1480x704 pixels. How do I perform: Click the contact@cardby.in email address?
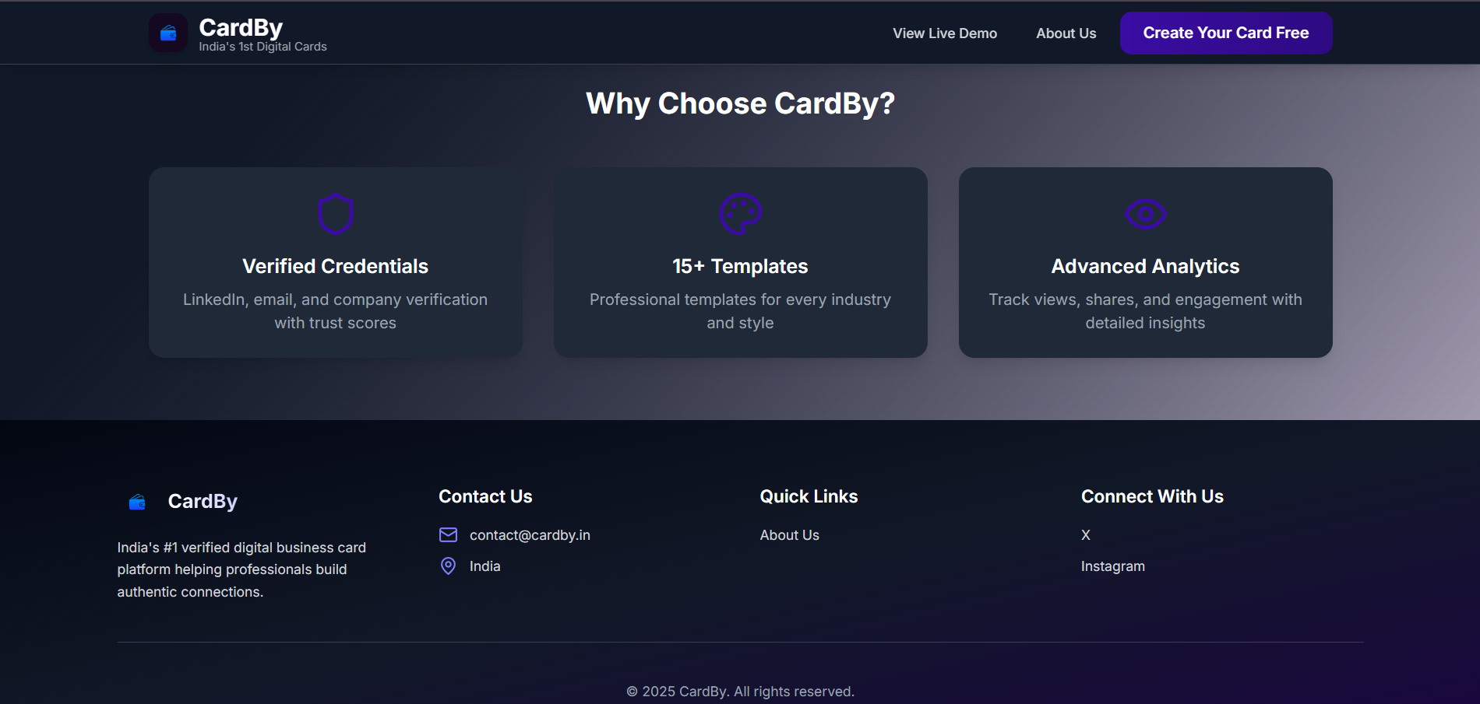coord(530,535)
